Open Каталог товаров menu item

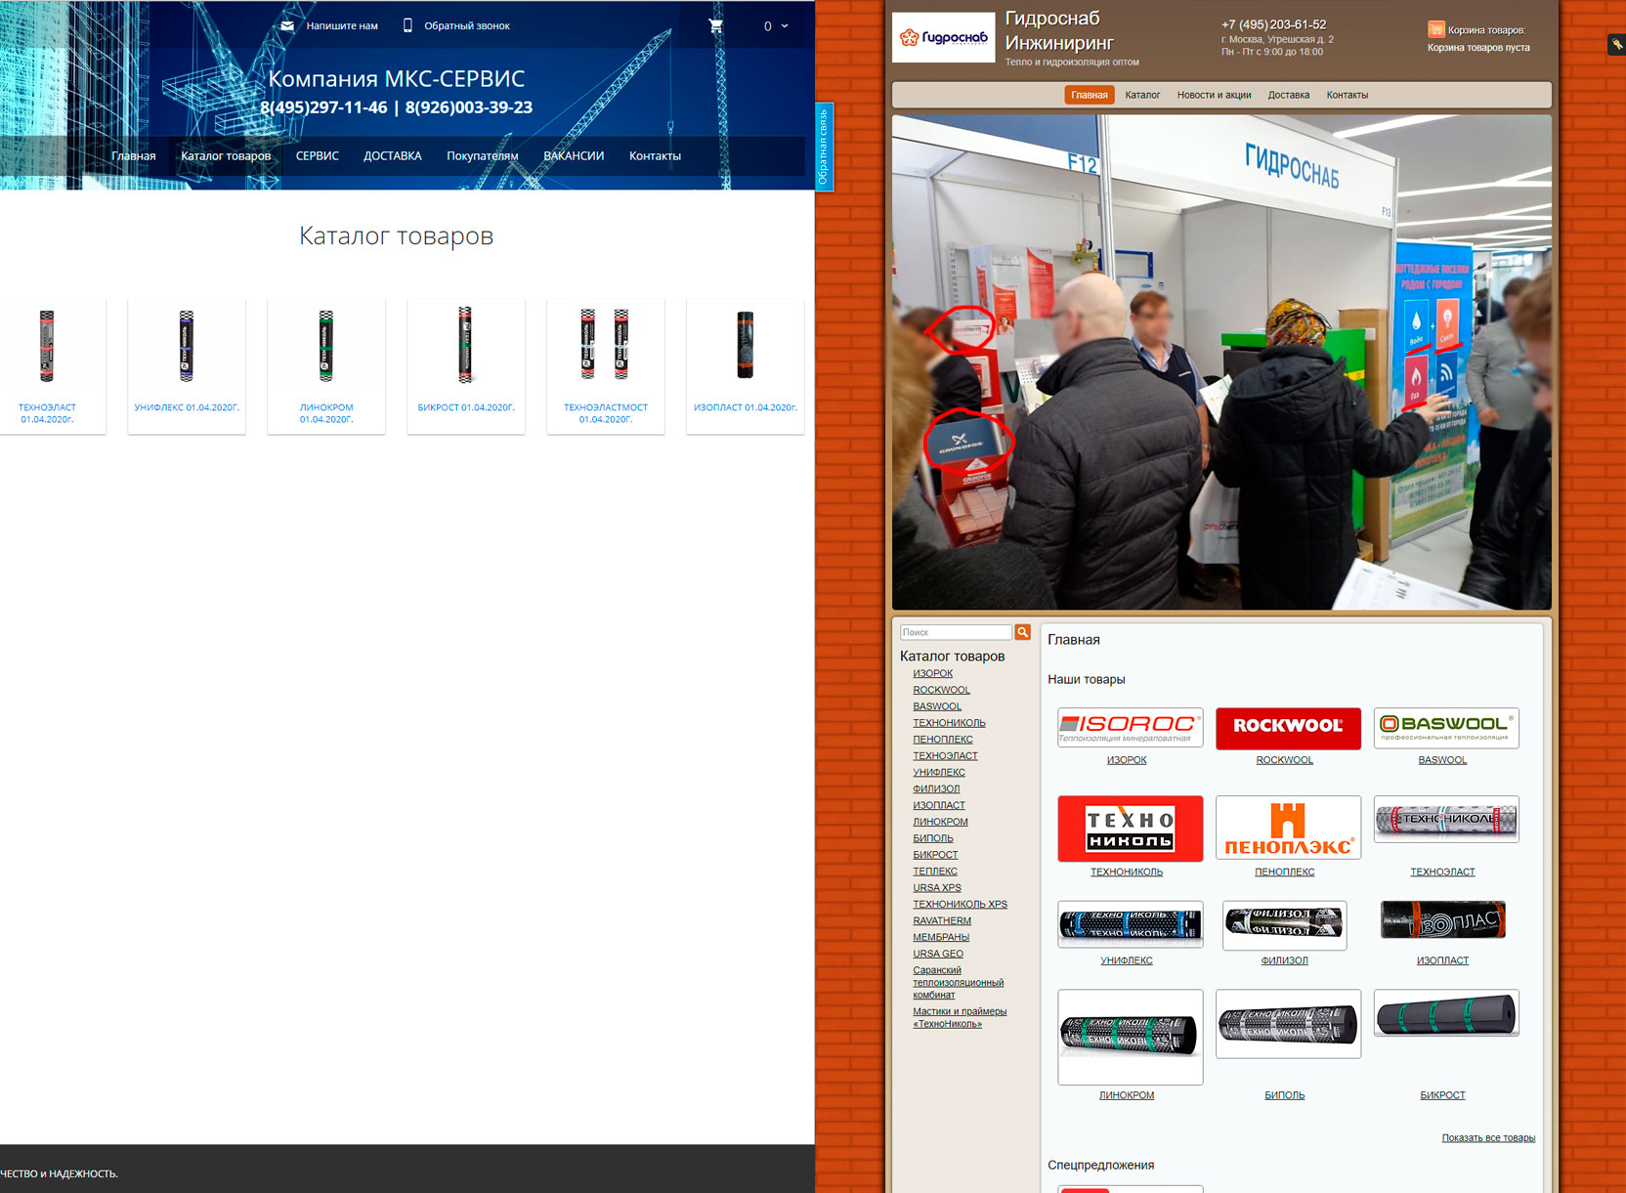(226, 156)
